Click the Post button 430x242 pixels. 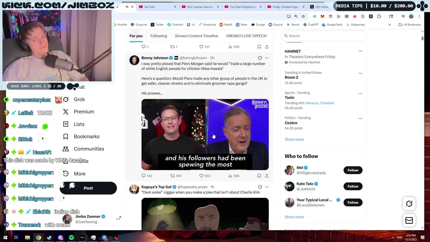[x=88, y=188]
